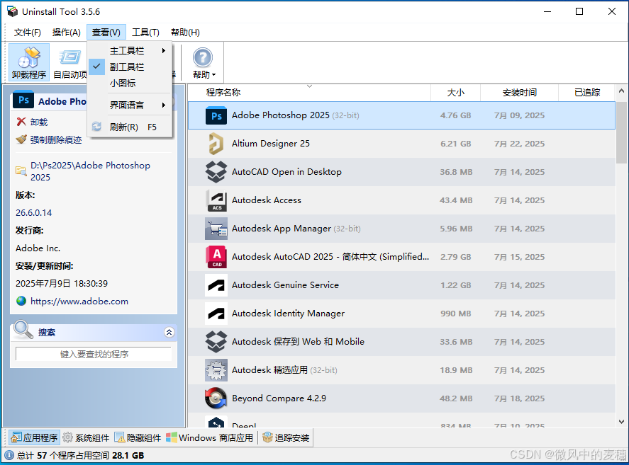Click the Autodesk Identity Manager icon
Image resolution: width=629 pixels, height=465 pixels.
click(x=216, y=314)
